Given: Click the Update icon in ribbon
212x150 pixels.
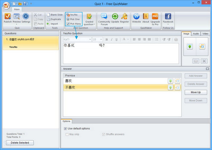Looking at the screenshot, I should (115, 17).
